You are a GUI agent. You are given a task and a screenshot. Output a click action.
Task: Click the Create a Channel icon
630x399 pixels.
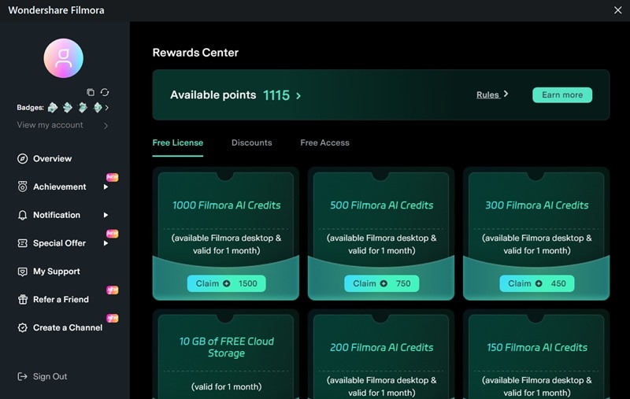(x=23, y=327)
